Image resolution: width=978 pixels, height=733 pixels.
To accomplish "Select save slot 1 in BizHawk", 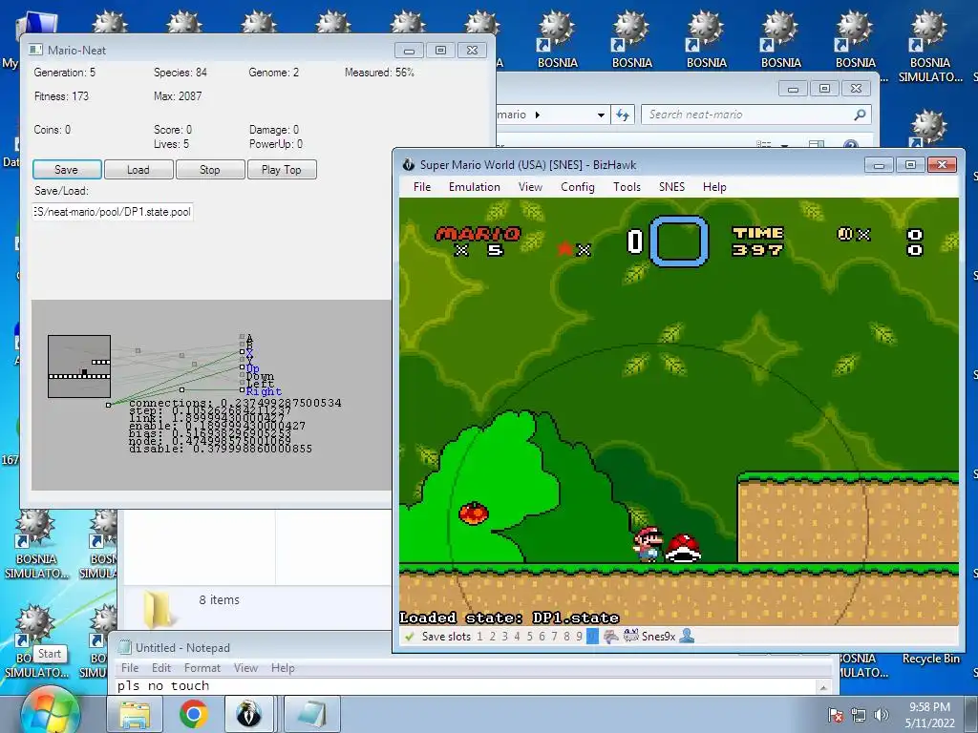I will point(479,637).
